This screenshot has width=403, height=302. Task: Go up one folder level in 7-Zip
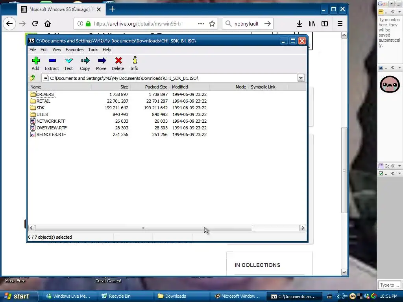click(x=33, y=78)
